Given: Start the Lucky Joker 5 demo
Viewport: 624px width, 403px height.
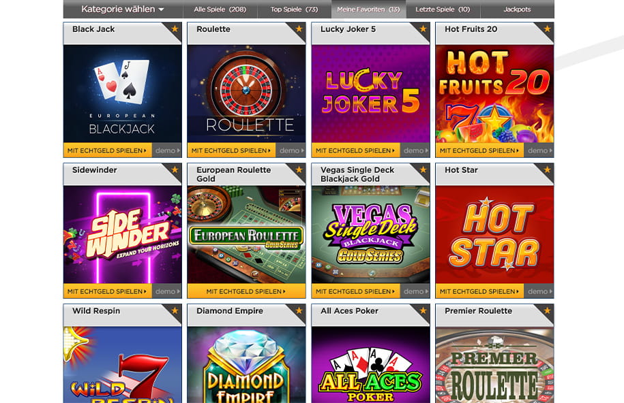Looking at the screenshot, I should (415, 150).
